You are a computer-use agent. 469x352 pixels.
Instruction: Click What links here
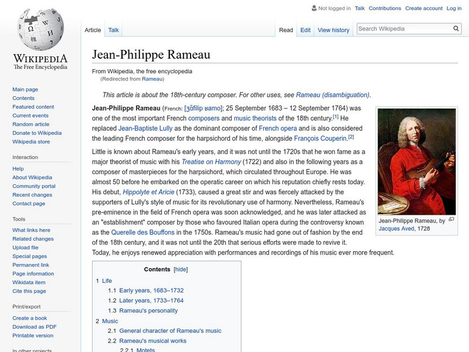pyautogui.click(x=31, y=230)
